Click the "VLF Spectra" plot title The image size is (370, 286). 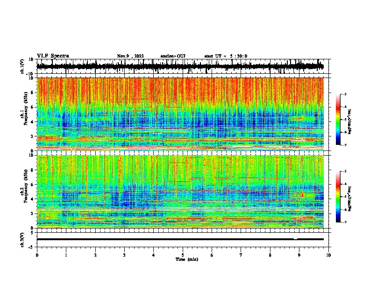[53, 56]
